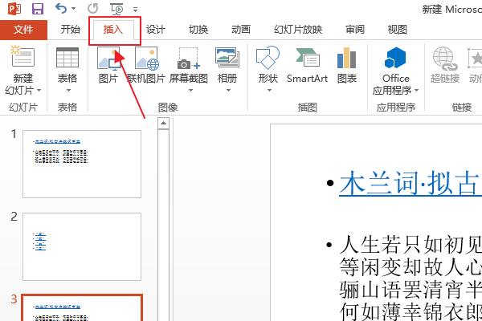Click the 表格 (Table) grid icon

click(x=67, y=58)
